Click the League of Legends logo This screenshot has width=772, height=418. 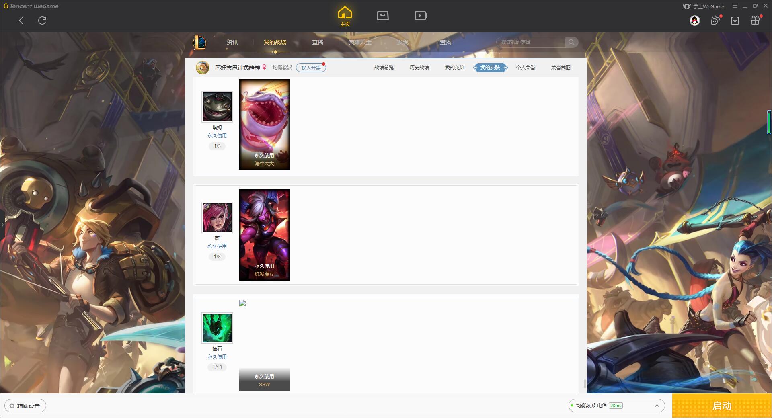pos(199,42)
